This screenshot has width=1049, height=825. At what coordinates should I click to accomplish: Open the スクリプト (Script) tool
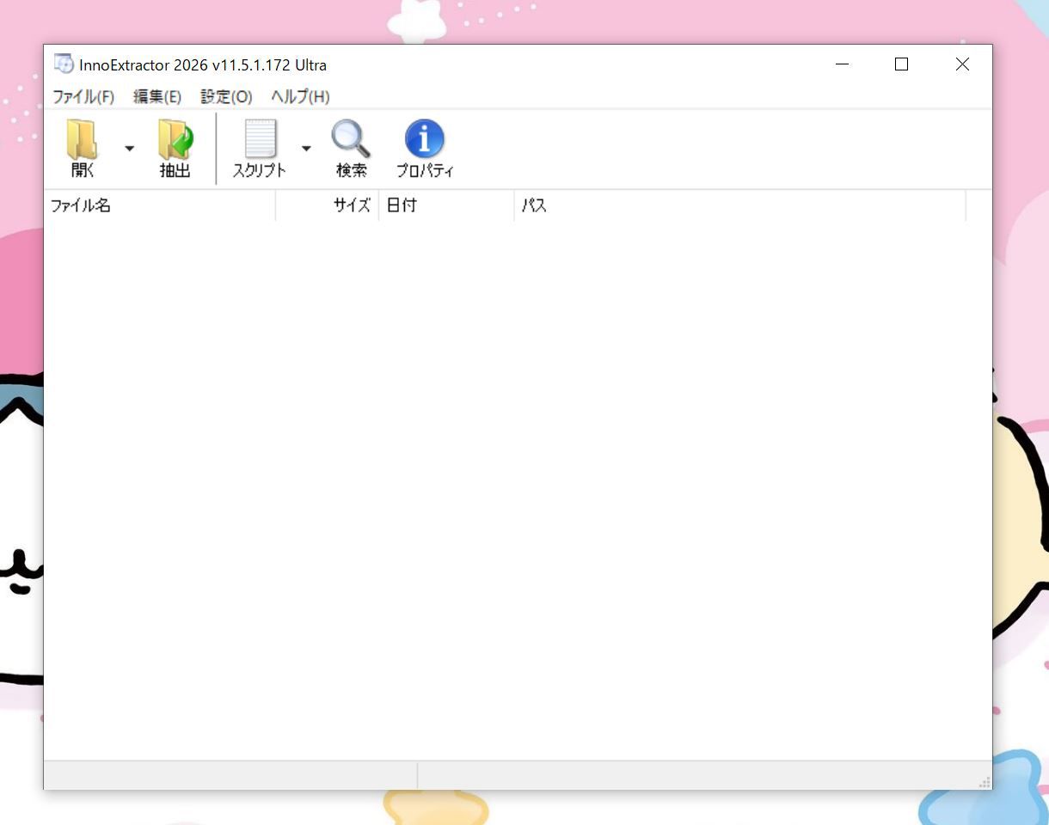click(260, 148)
